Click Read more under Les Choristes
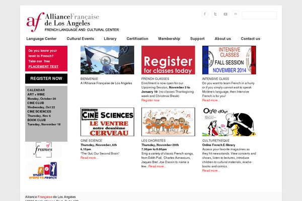 [157, 166]
